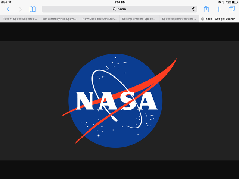239x179 pixels.
Task: Close the nasa - Google Search tab
Action: (x=202, y=19)
